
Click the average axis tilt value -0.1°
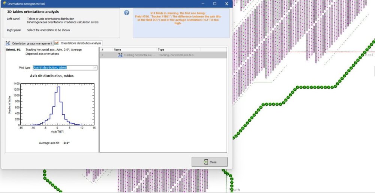click(66, 143)
